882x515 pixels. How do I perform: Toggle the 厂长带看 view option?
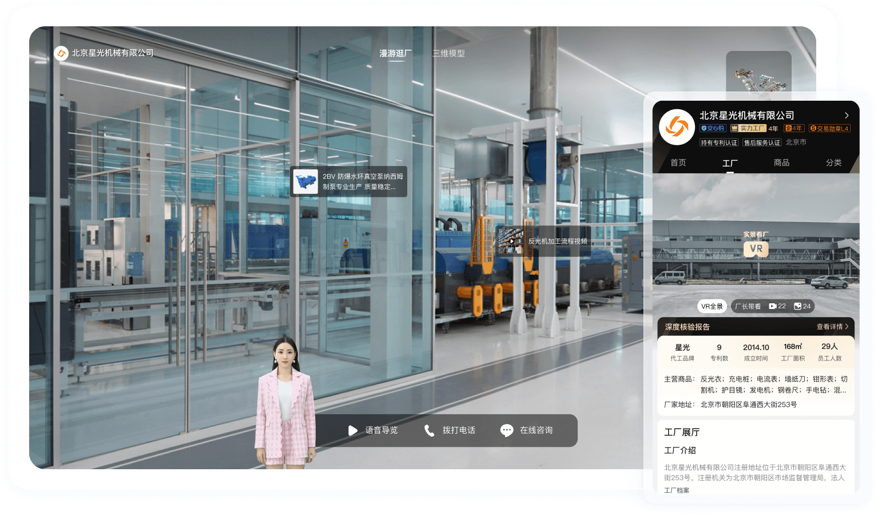point(748,306)
